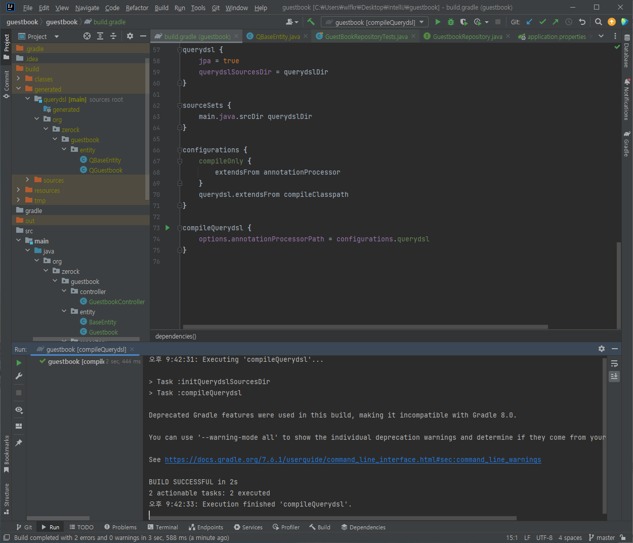Collapse the controller package

tap(64, 291)
